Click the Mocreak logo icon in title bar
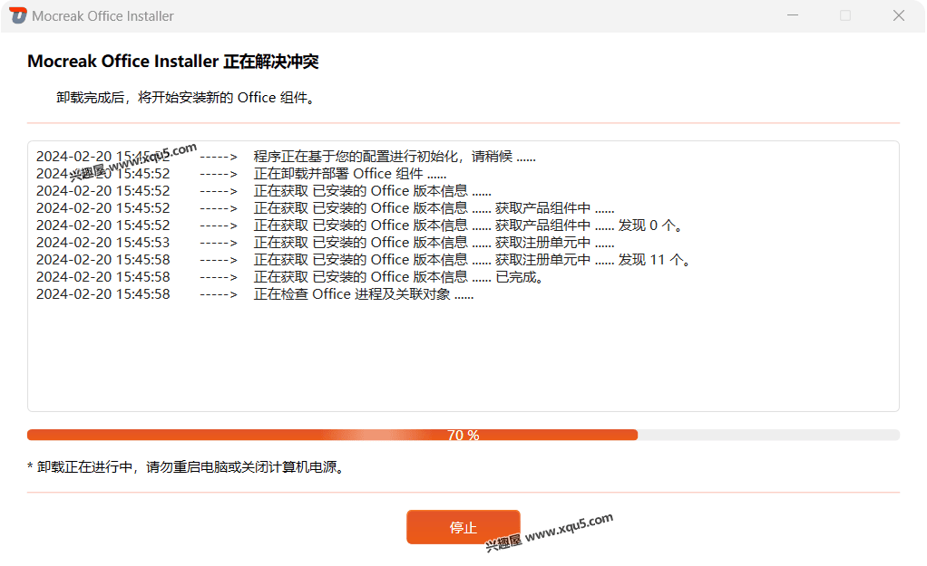Screen dimensions: 927x566 click(x=18, y=16)
